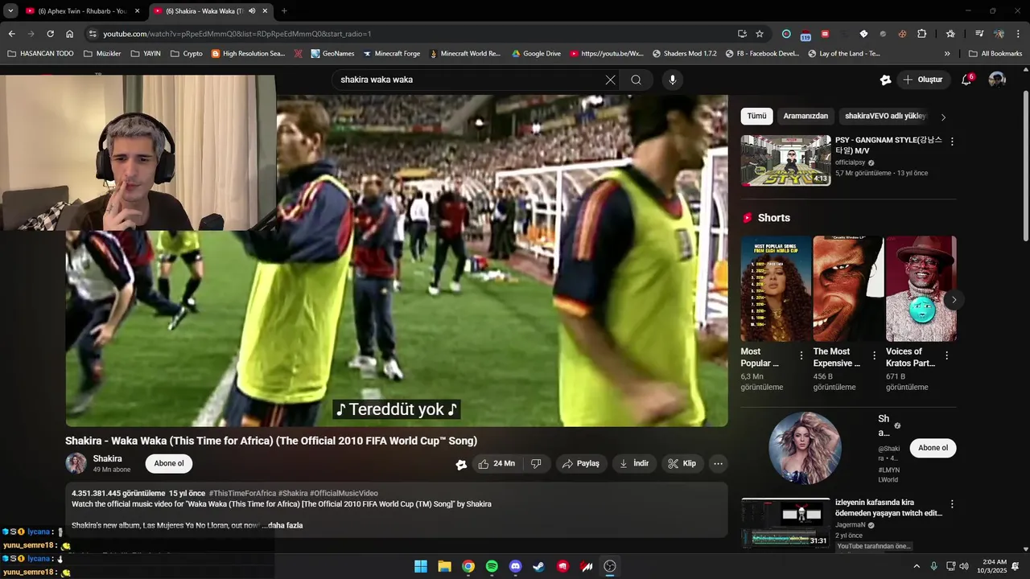Image resolution: width=1030 pixels, height=579 pixels.
Task: Open the HASANCAN TODO bookmarks folder
Action: coord(40,54)
